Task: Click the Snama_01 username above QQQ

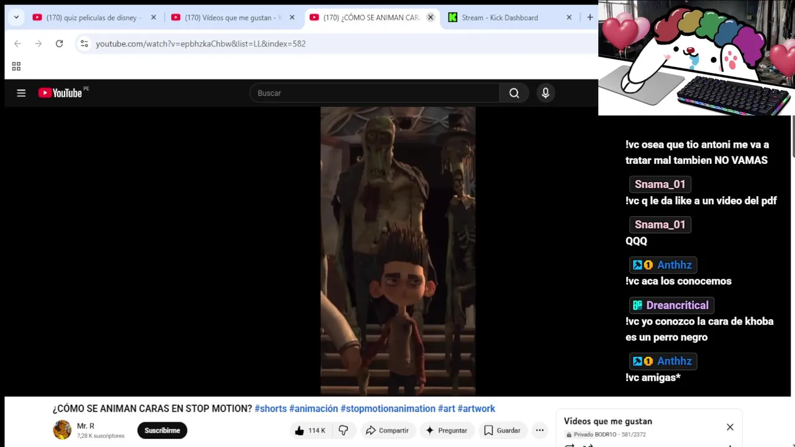Action: coord(660,225)
